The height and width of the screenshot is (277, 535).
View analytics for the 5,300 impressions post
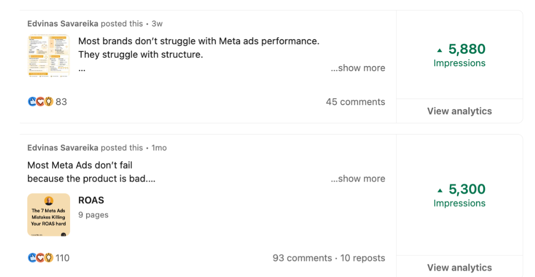459,267
